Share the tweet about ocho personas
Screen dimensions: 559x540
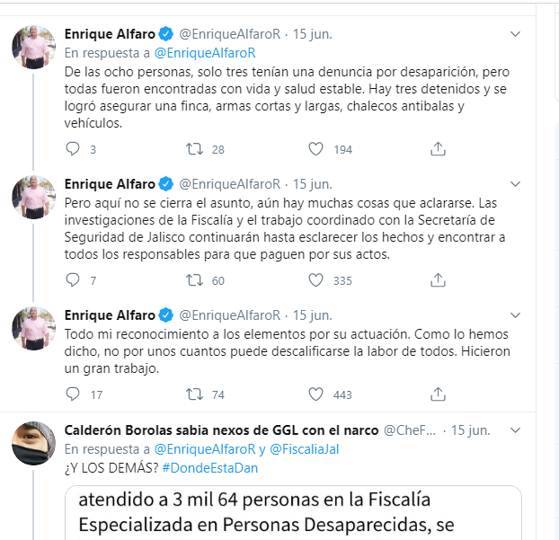[438, 148]
